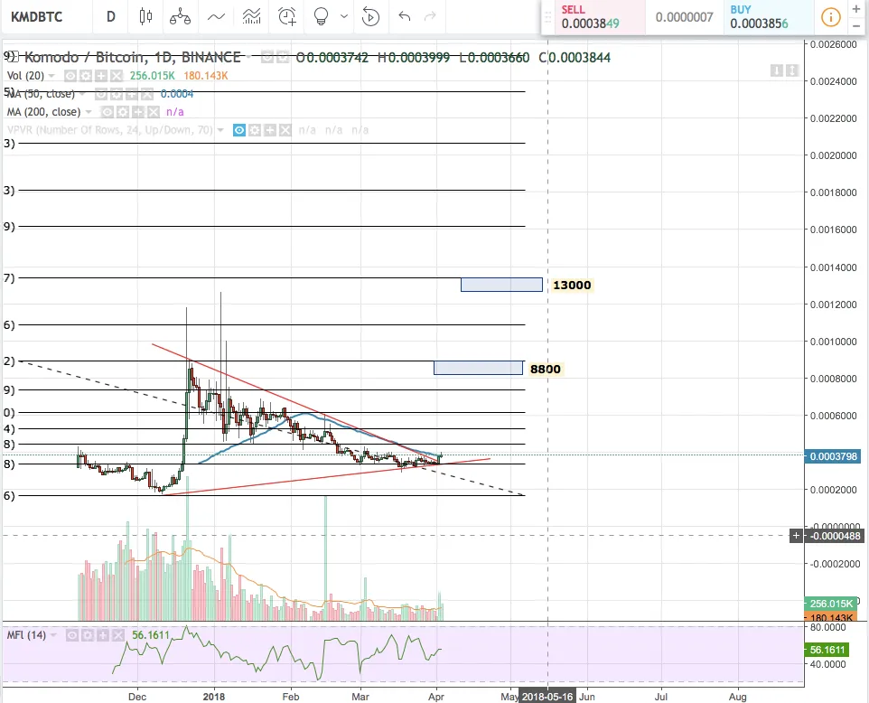Toggle visibility of MA (50, close)

(101, 94)
